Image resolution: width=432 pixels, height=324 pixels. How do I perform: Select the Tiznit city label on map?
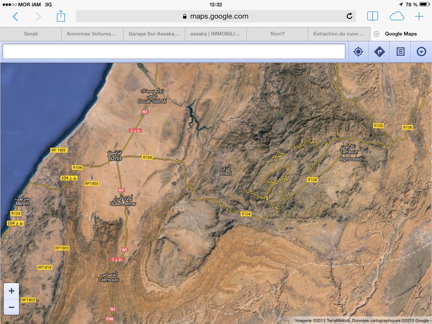115,158
